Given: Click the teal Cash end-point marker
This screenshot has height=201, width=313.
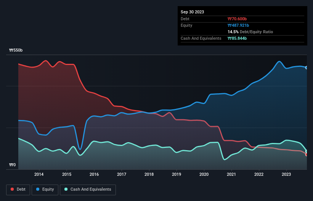Looking at the screenshot, I should (x=307, y=151).
